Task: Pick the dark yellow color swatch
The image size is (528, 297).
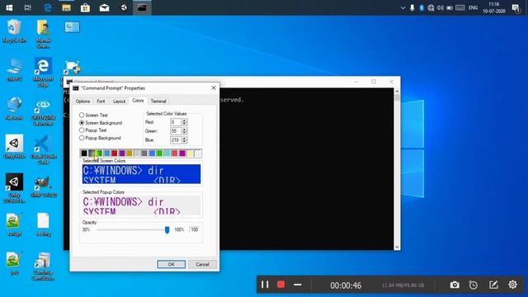Action: pos(130,153)
